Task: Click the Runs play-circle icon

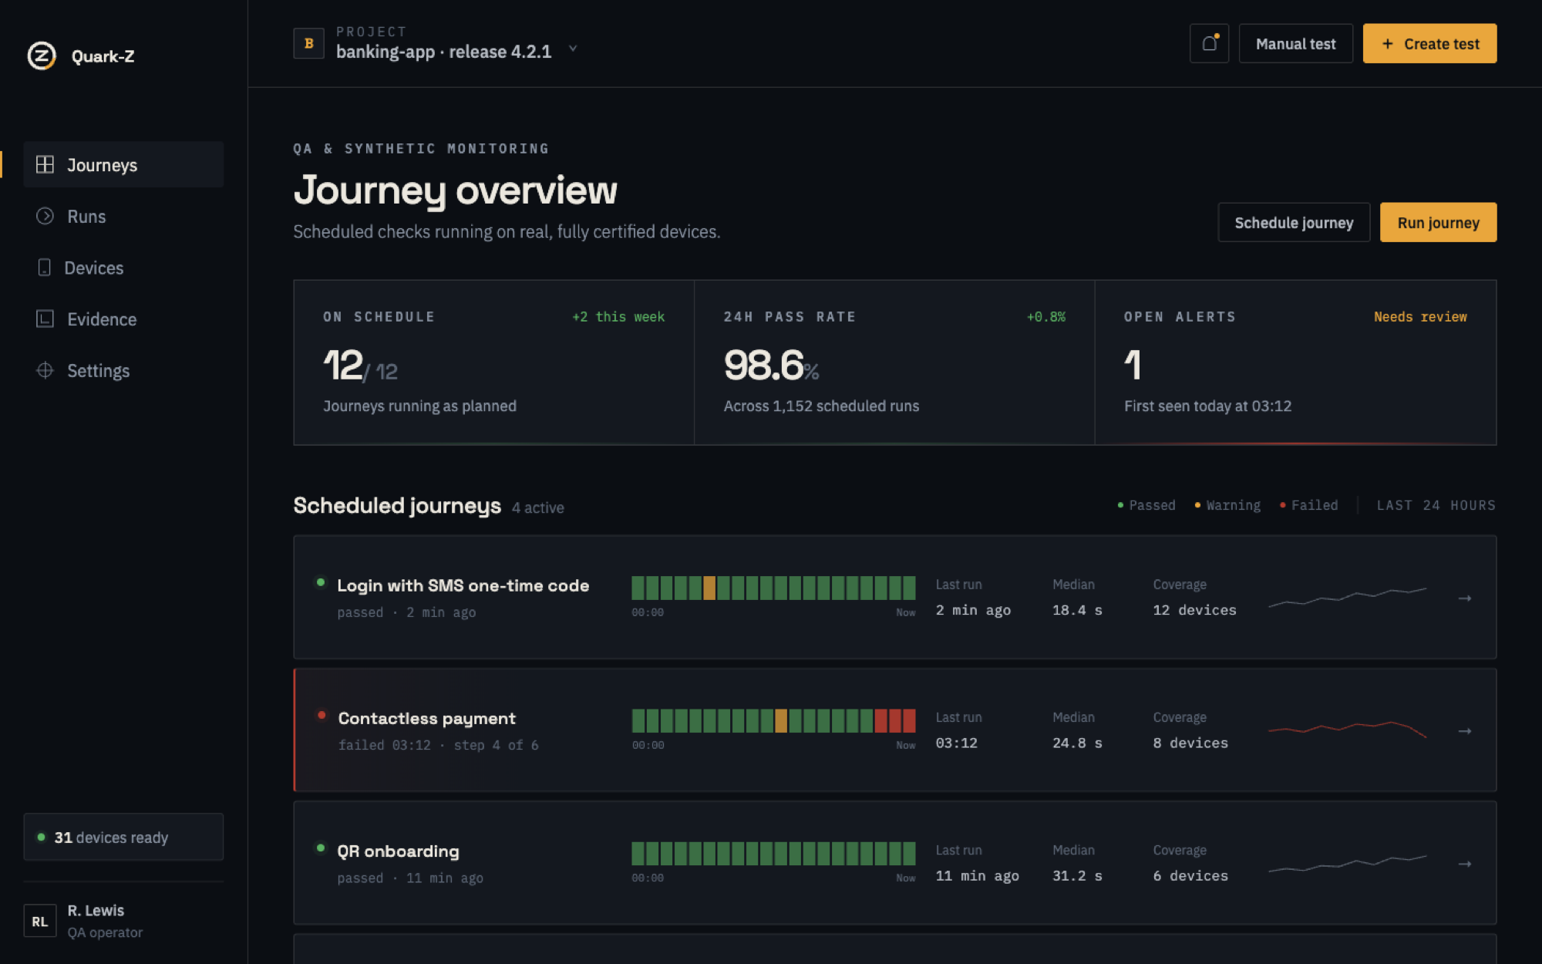Action: [45, 216]
